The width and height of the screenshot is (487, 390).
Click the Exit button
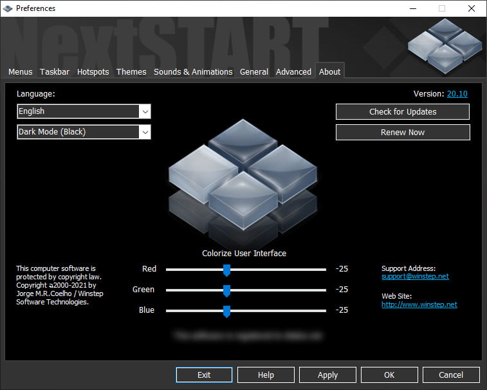tap(204, 375)
